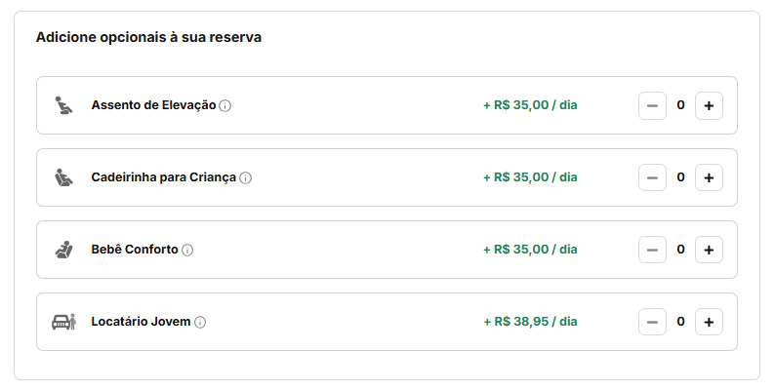Click the Bebê Conforto label text
The image size is (775, 390).
coord(135,250)
